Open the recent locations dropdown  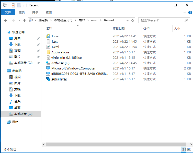[x=19, y=20]
